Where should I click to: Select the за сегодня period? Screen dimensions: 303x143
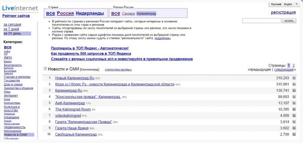[12, 25]
